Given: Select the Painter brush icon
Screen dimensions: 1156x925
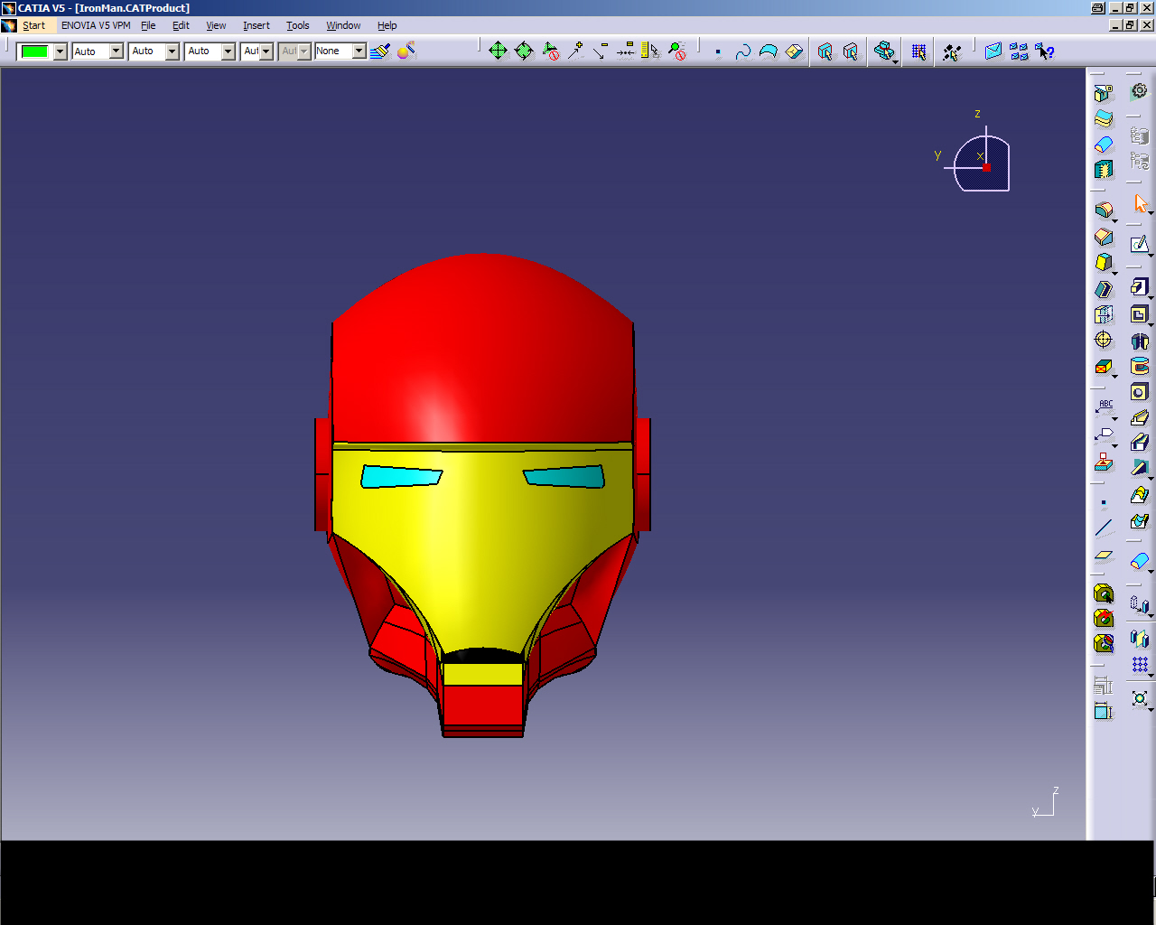Looking at the screenshot, I should point(380,51).
